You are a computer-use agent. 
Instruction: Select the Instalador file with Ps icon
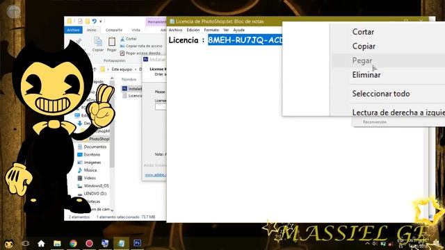[132, 89]
